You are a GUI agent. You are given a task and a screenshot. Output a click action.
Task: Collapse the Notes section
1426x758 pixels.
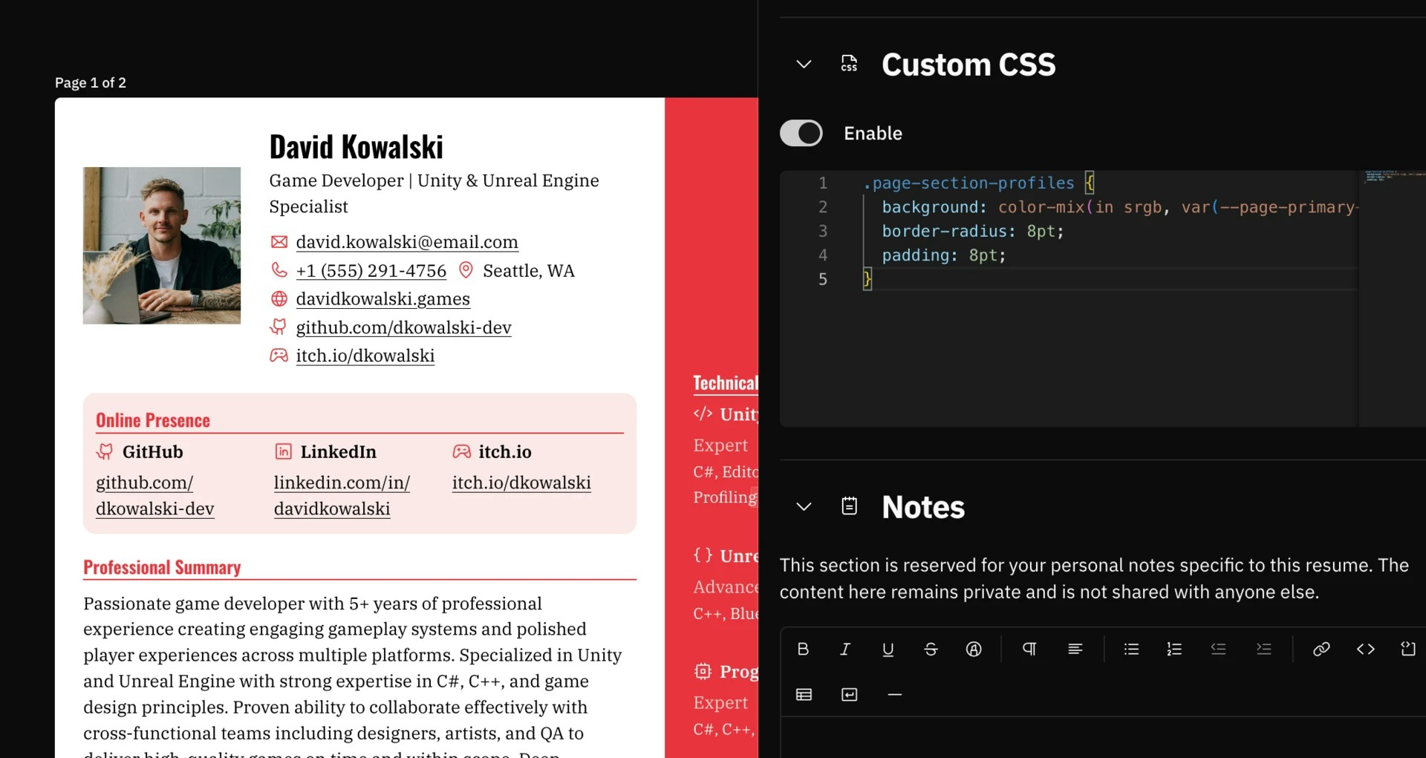(804, 506)
